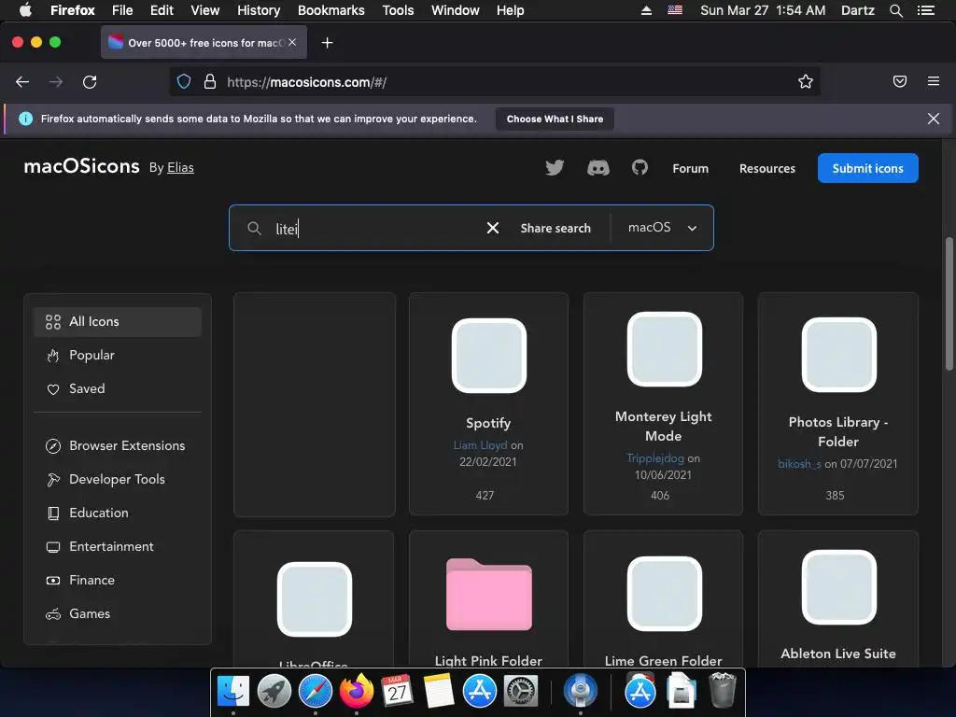Screen dimensions: 956x717
Task: Open the Tools menu
Action: click(398, 10)
